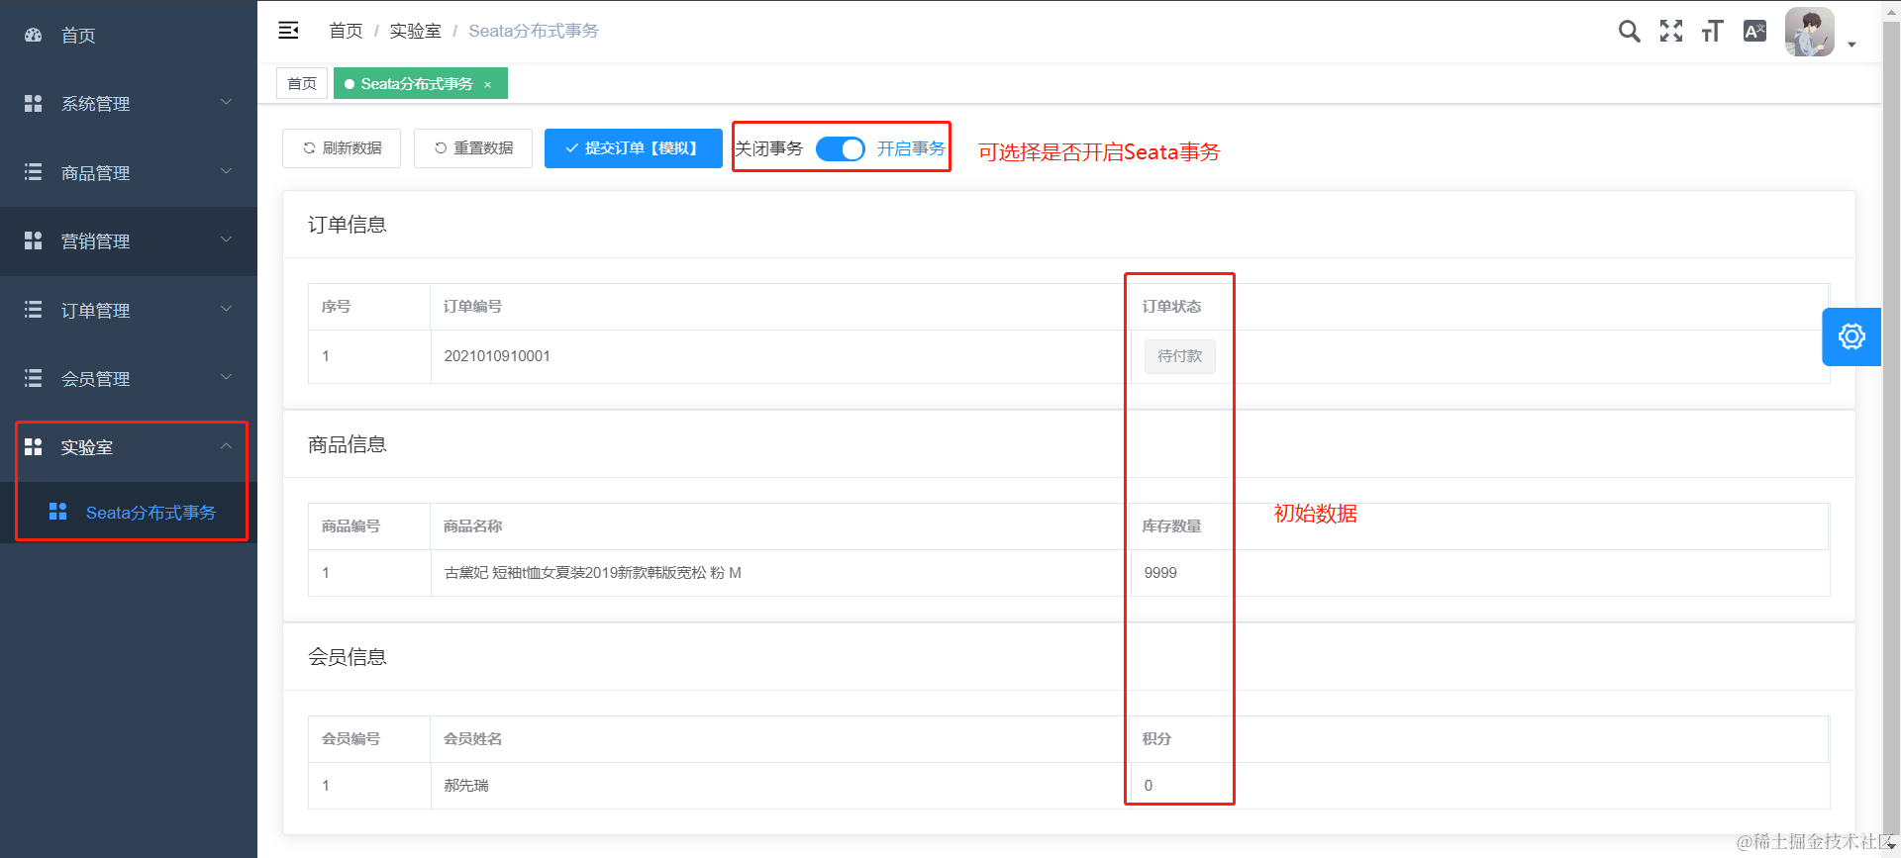
Task: Click the 首页 dashboard icon in sidebar
Action: tap(34, 36)
